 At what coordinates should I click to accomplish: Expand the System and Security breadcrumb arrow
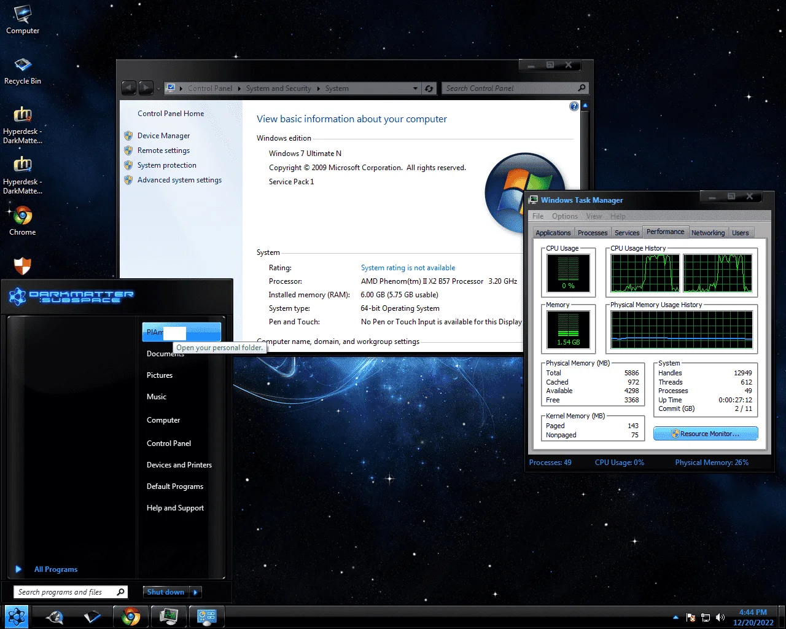[319, 88]
